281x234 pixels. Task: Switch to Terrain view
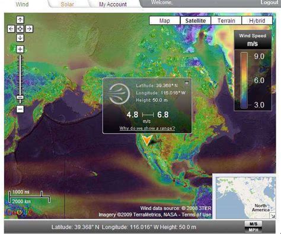point(226,21)
